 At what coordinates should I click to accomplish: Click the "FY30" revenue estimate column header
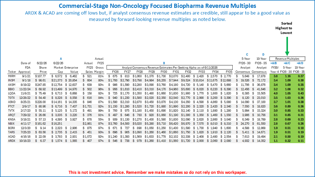164,71
